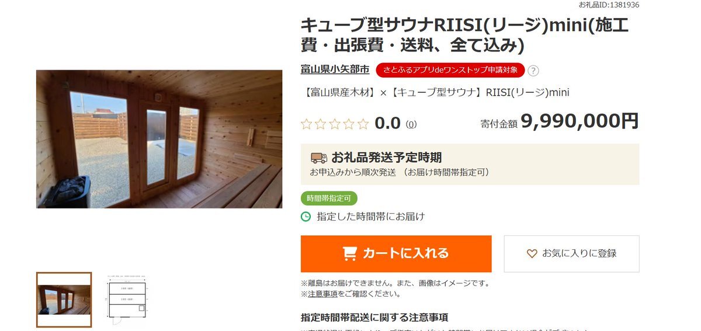Viewport: 701px width, 331px height.
Task: Click the green clock icon
Action: tap(306, 217)
